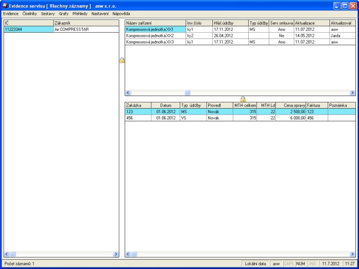
Task: Click the 2 500,00 repair price cell
Action: coord(291,112)
